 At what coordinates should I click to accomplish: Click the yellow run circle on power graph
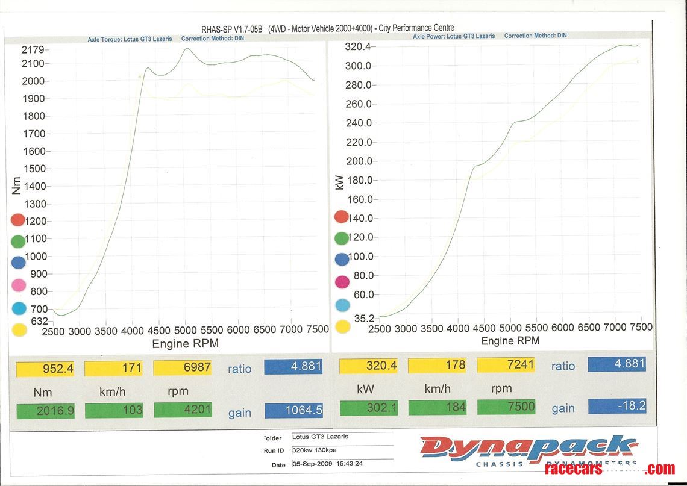tap(342, 327)
